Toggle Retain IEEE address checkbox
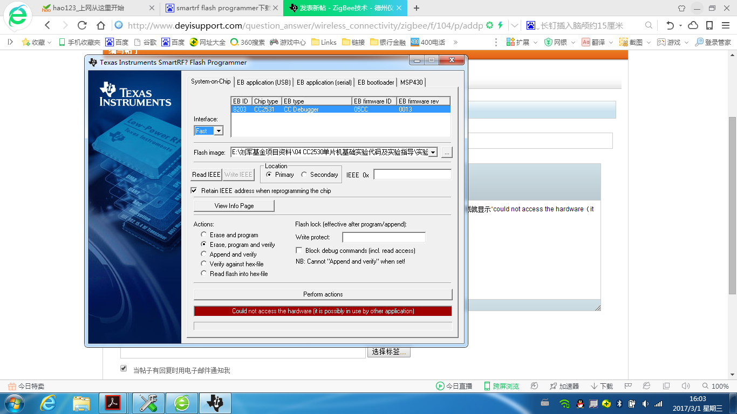The height and width of the screenshot is (414, 737). [194, 191]
